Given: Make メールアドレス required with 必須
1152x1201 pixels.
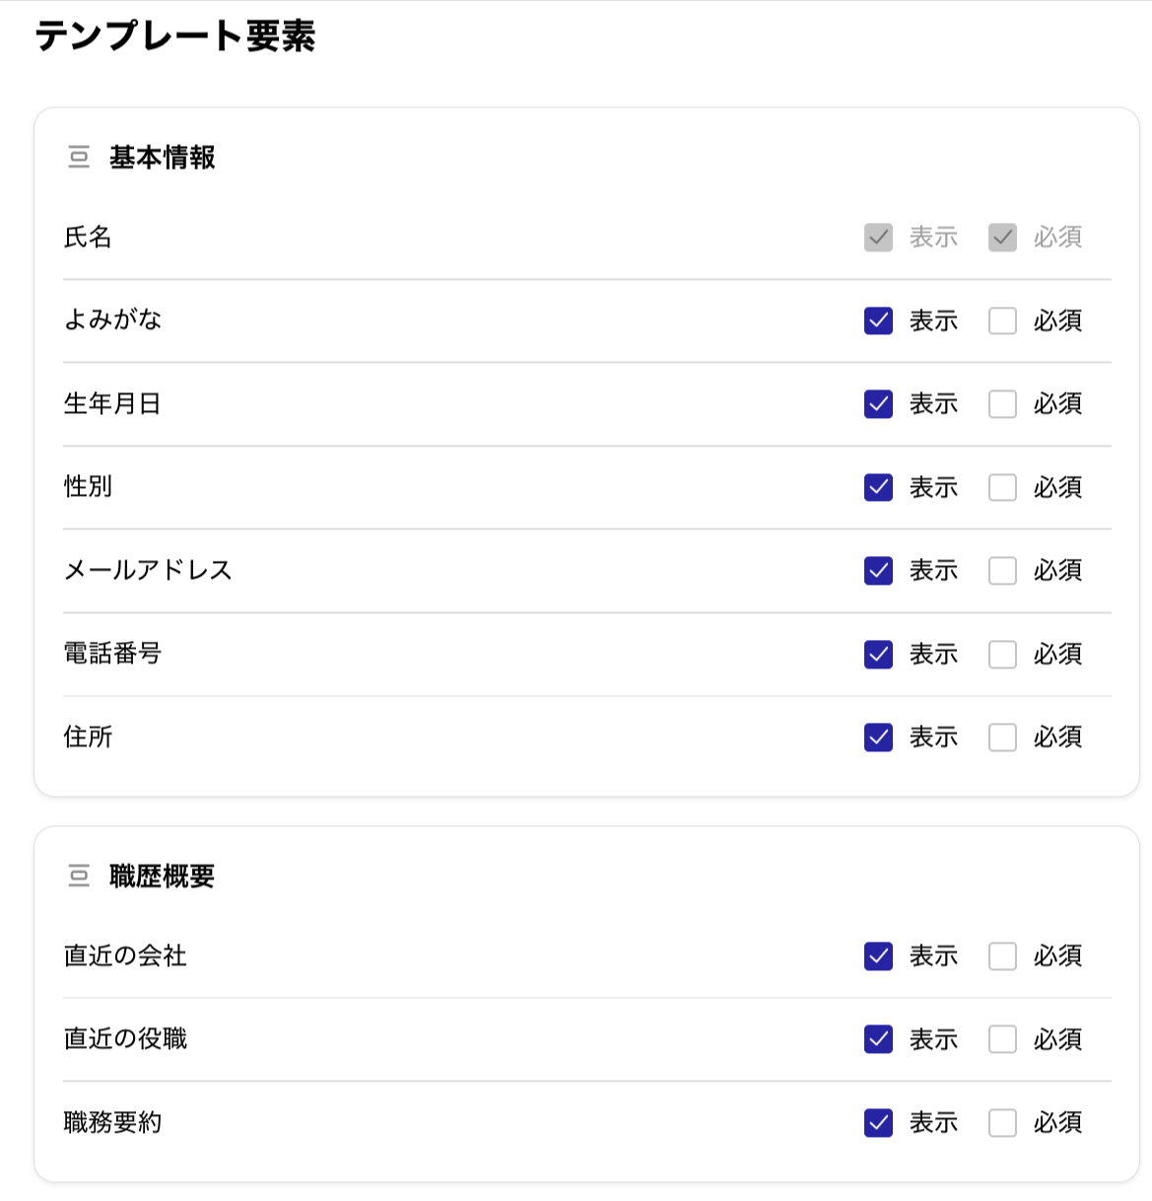Looking at the screenshot, I should [x=1002, y=571].
